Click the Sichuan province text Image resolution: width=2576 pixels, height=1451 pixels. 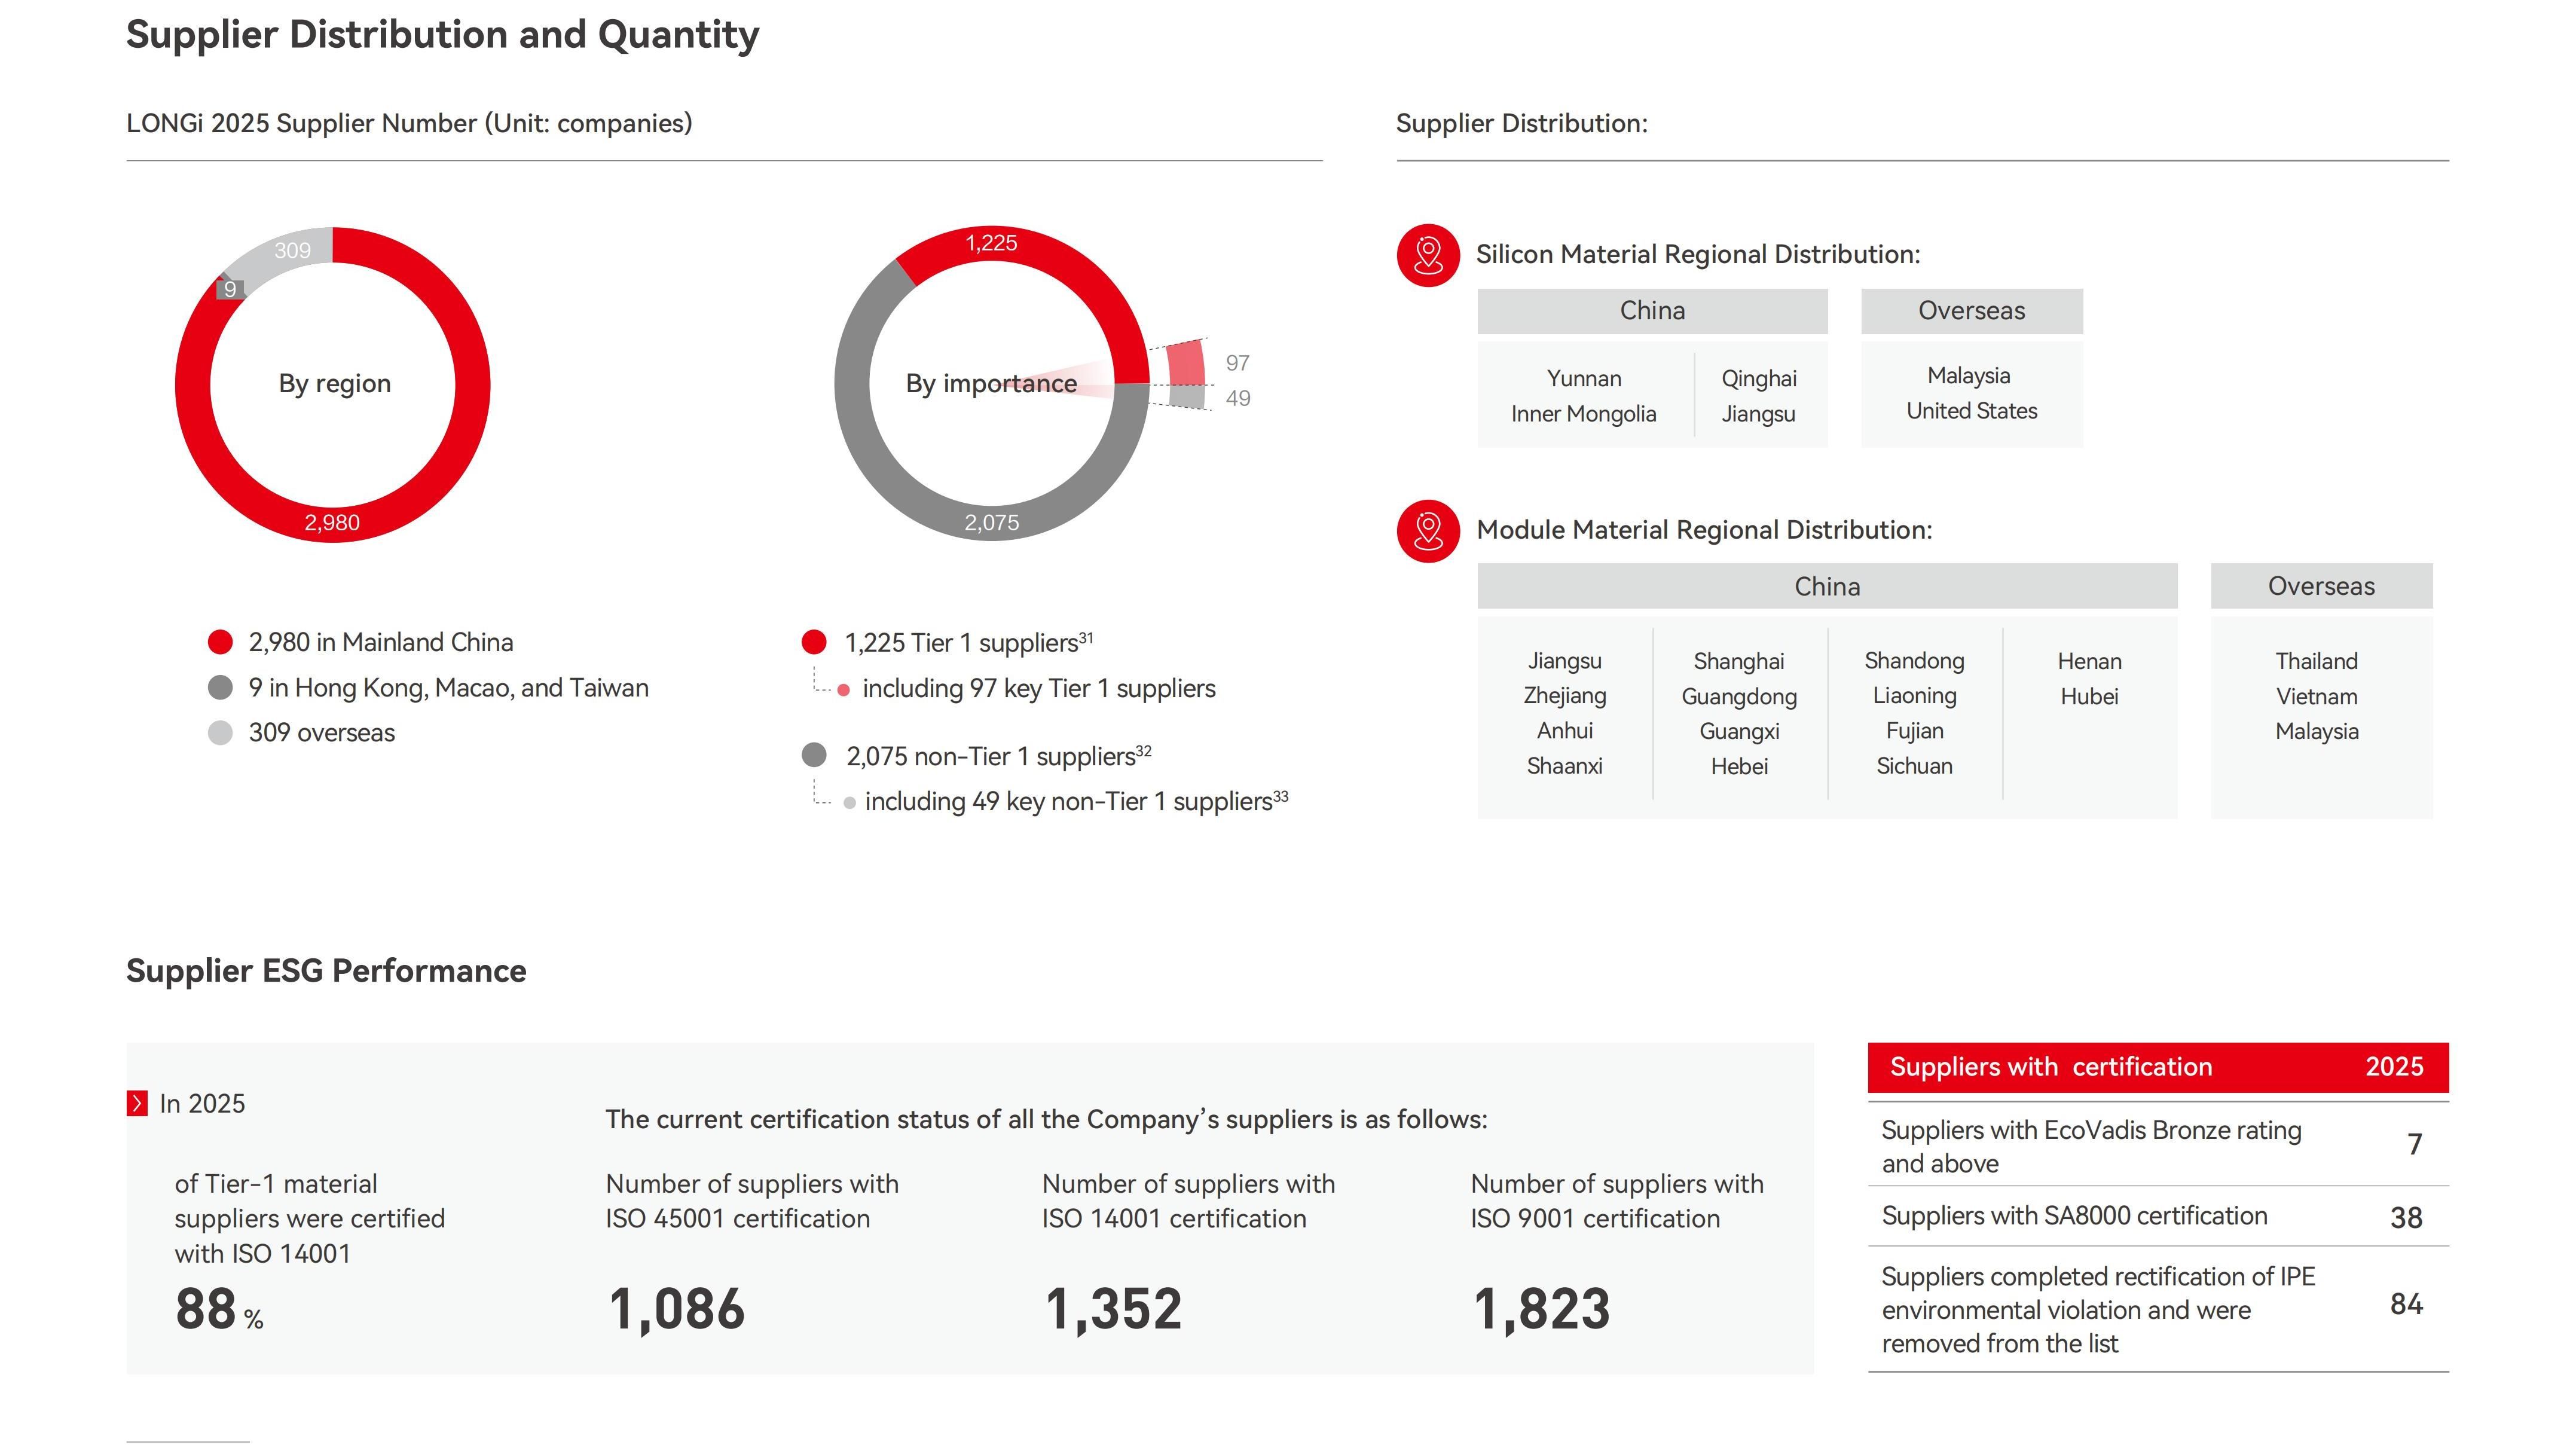(x=1914, y=766)
